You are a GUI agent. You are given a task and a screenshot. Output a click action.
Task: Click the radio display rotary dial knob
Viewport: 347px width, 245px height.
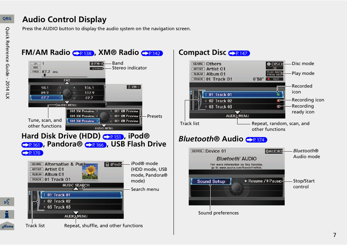(x=67, y=93)
